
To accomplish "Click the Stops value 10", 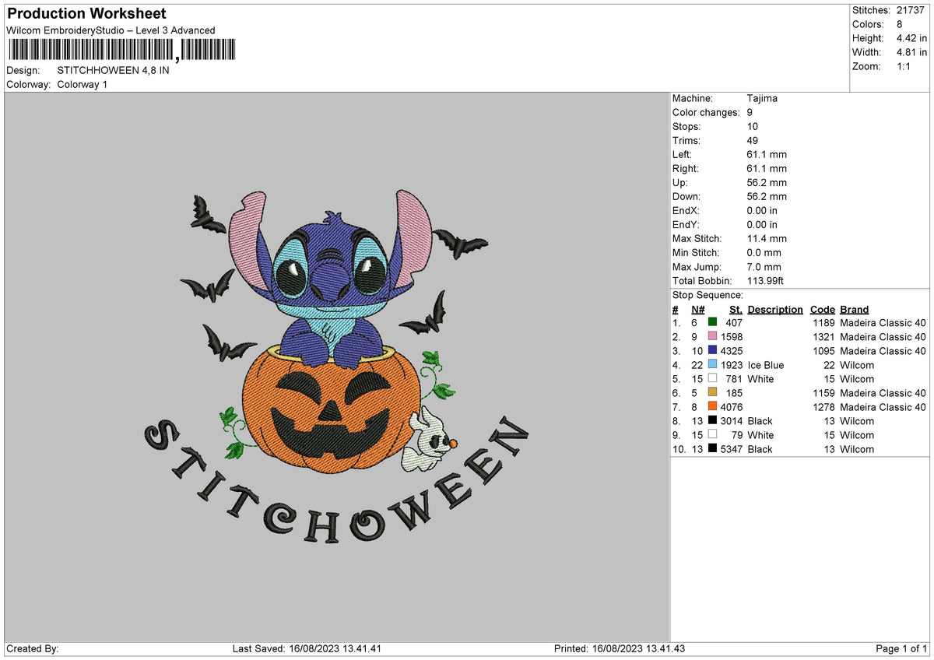I will (x=752, y=126).
